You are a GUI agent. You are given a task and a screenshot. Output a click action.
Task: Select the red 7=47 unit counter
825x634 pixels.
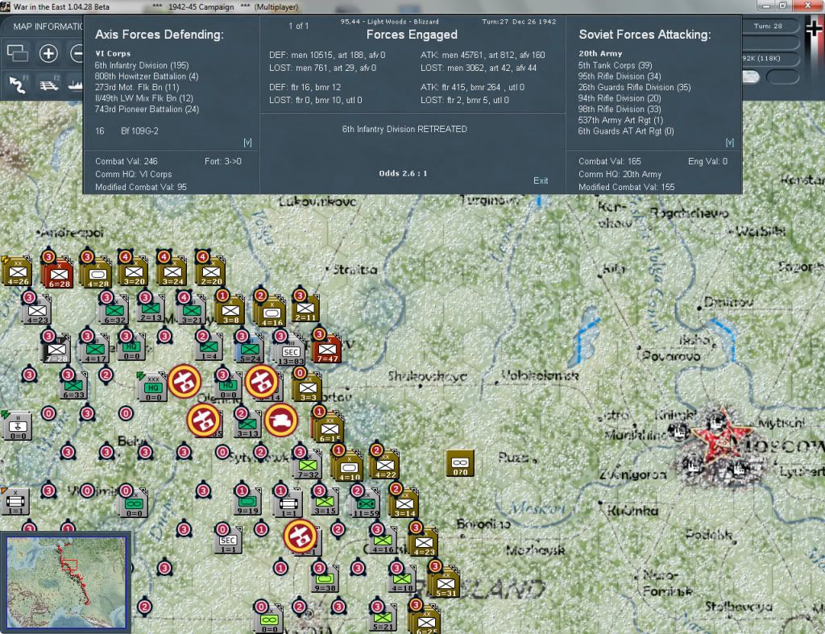327,350
